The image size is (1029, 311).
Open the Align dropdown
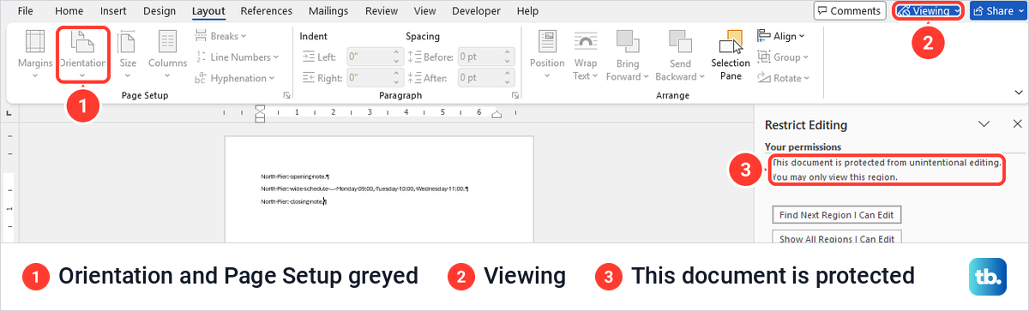781,36
